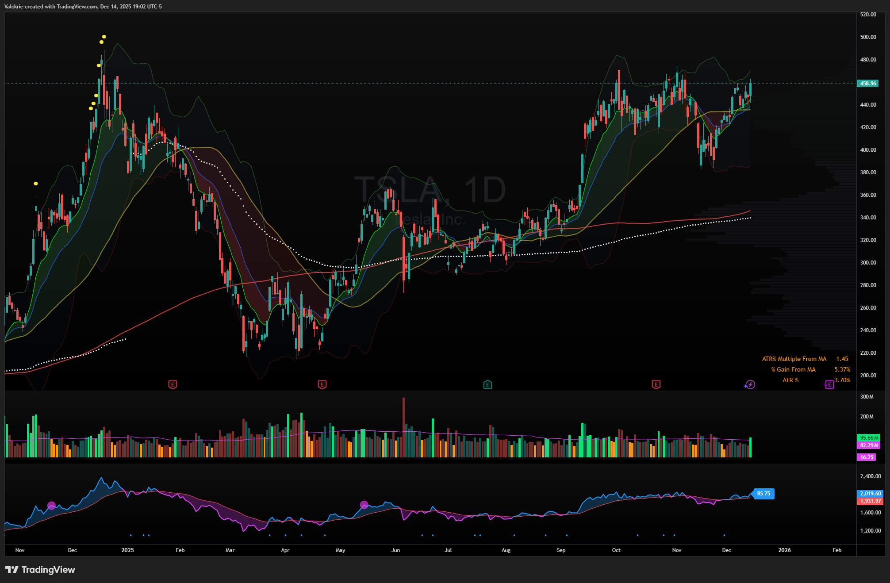The image size is (890, 583).
Task: Click the TradingView.com text in the header
Action: point(77,7)
